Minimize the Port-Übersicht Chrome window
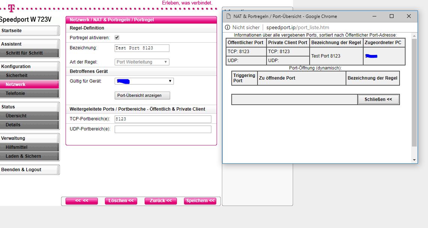The width and height of the screenshot is (428, 228). point(374,16)
